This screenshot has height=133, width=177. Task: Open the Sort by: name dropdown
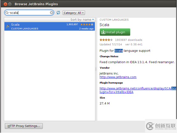(x=82, y=20)
